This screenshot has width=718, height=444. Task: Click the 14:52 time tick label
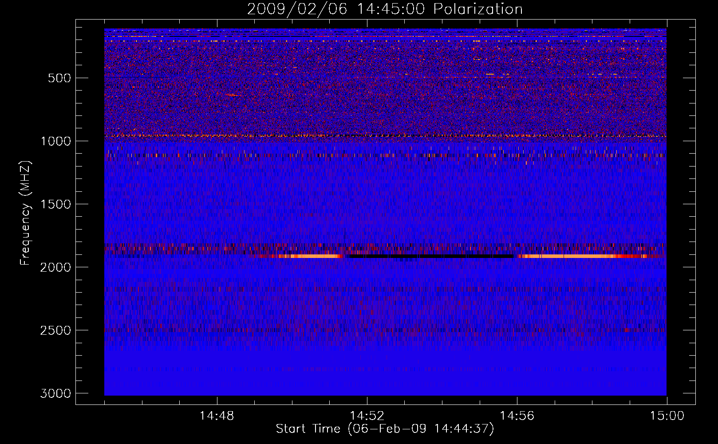click(x=367, y=416)
